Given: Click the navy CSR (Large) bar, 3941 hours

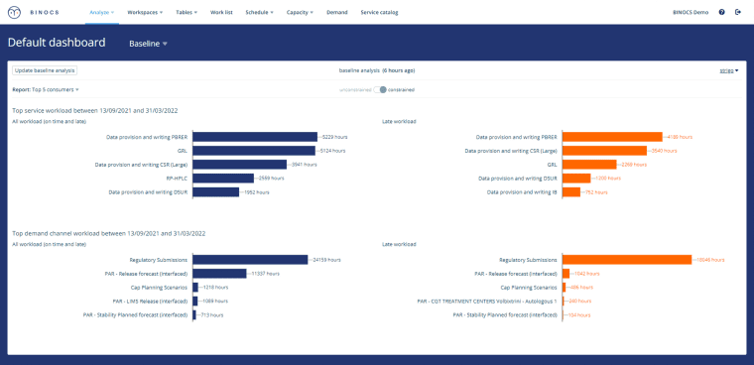Looking at the screenshot, I should (x=239, y=165).
